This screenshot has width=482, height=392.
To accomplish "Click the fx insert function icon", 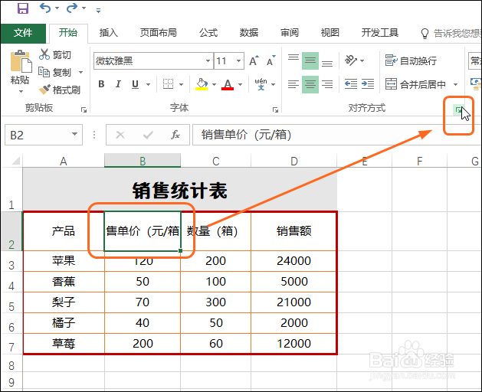I will (x=175, y=135).
